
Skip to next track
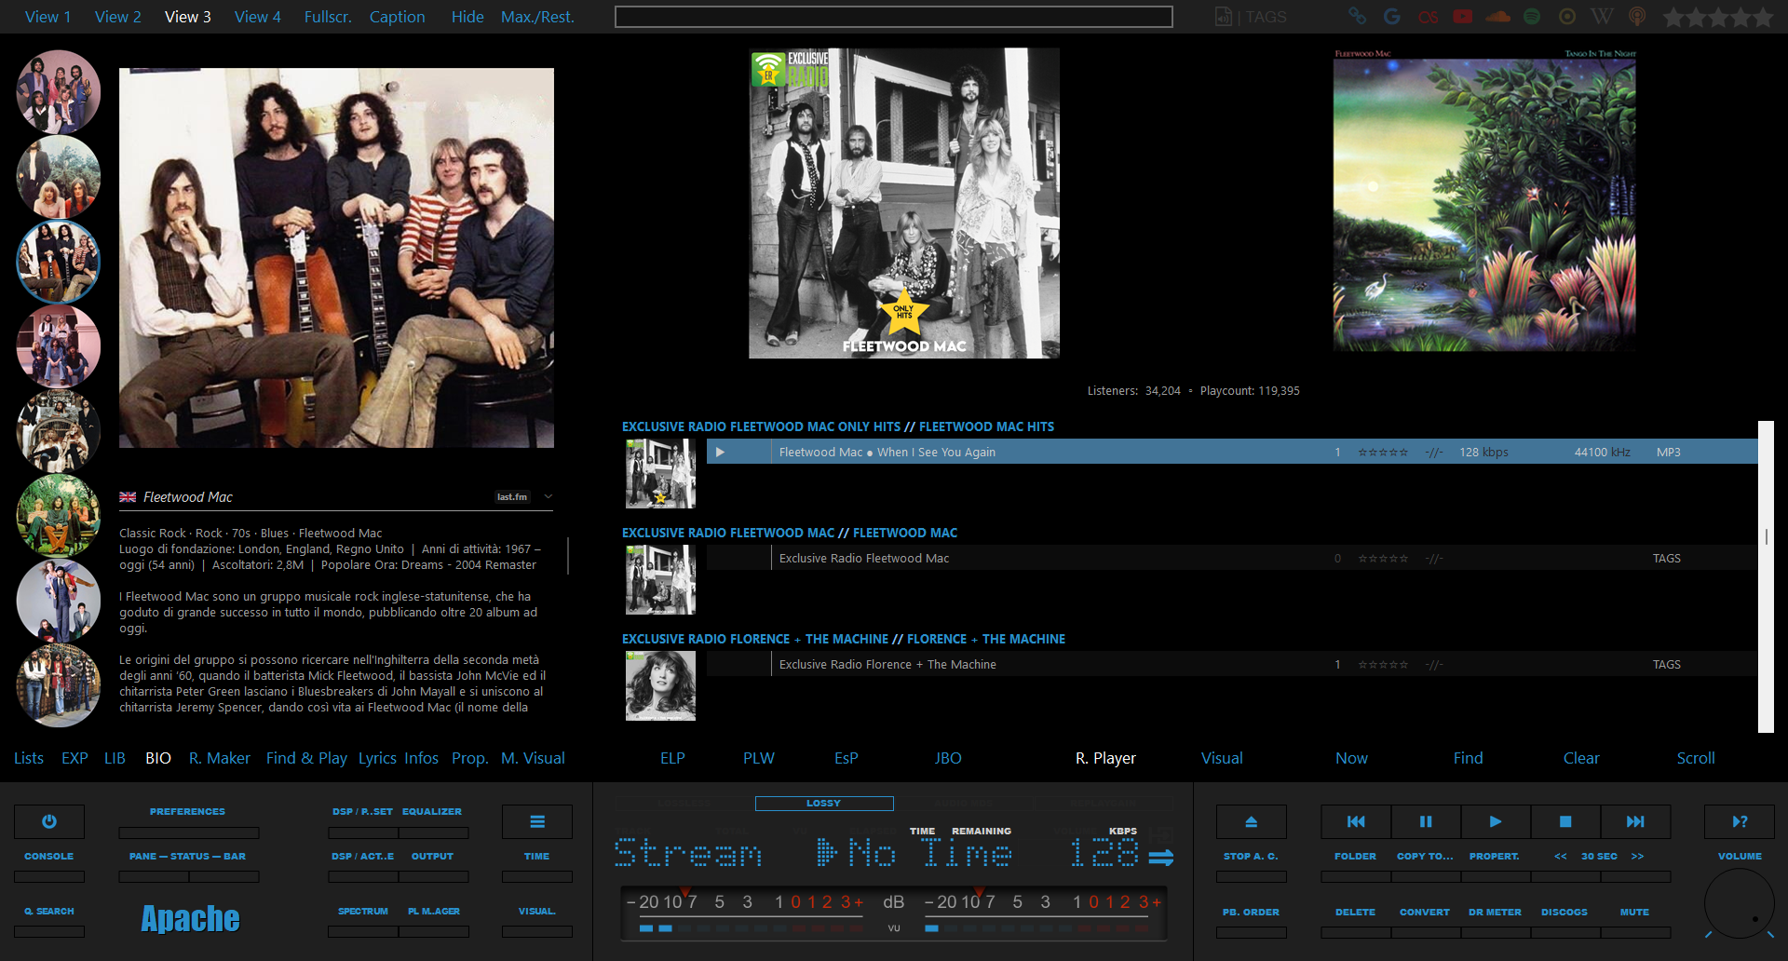[x=1635, y=821]
